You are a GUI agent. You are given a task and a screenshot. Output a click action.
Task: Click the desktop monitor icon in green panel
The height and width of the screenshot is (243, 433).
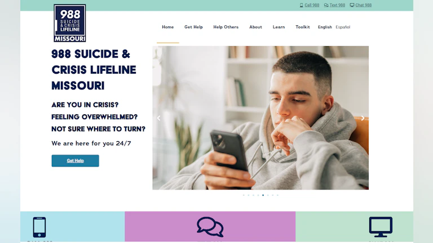tap(381, 227)
